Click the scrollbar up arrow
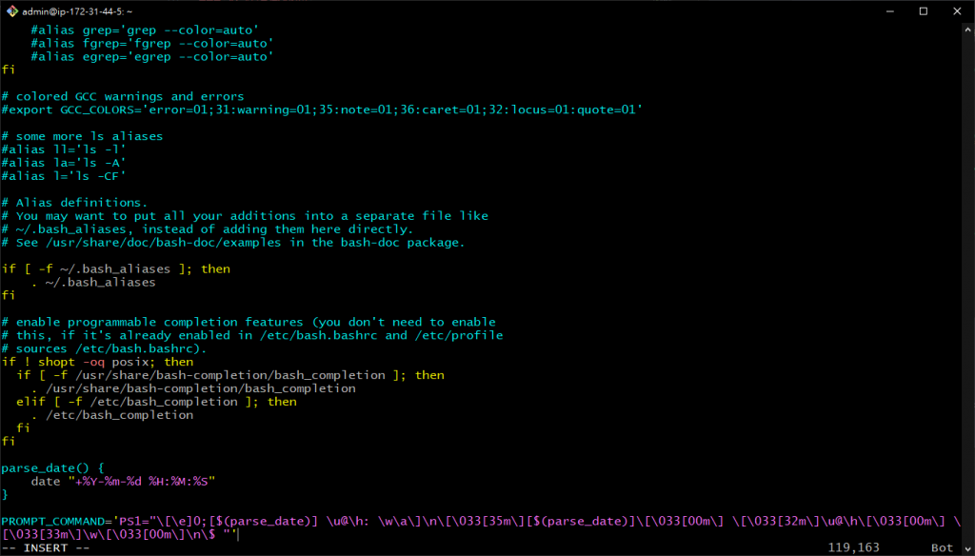 point(968,30)
